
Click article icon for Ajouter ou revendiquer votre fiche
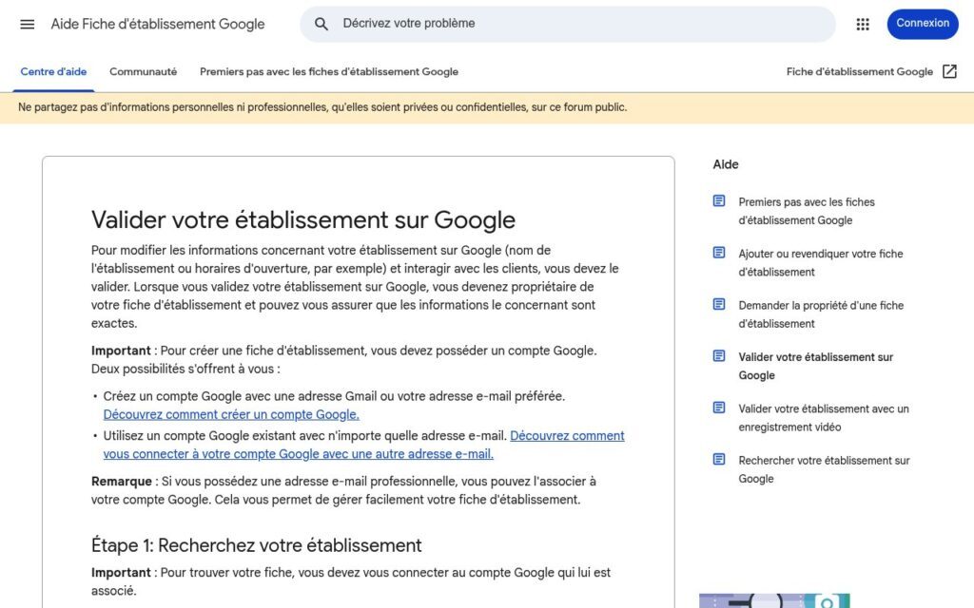[x=719, y=253]
